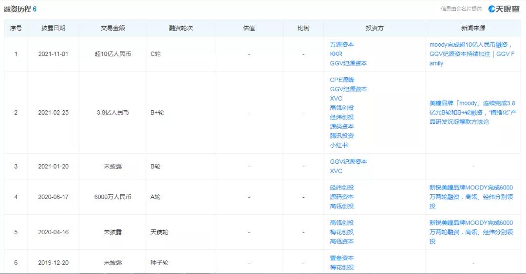This screenshot has width=526, height=274.
Task: Open the 壹叁资本 investor link
Action: pyautogui.click(x=341, y=258)
